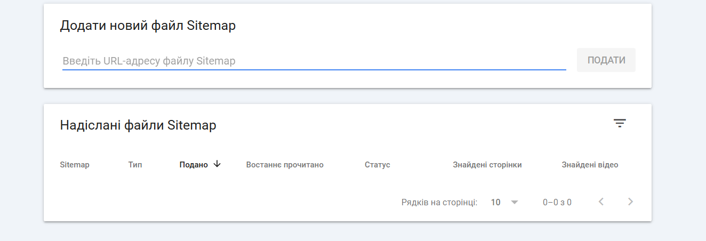Image resolution: width=706 pixels, height=241 pixels.
Task: Click the Статус column header
Action: [x=378, y=165]
